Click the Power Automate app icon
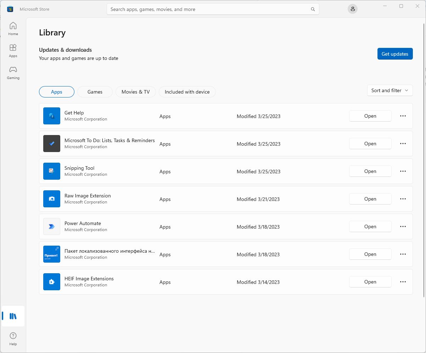 click(x=52, y=226)
